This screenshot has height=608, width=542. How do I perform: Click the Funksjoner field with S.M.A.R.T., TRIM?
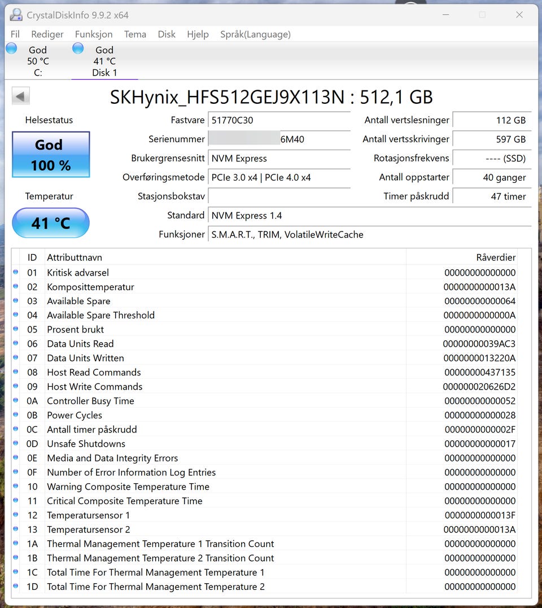369,234
